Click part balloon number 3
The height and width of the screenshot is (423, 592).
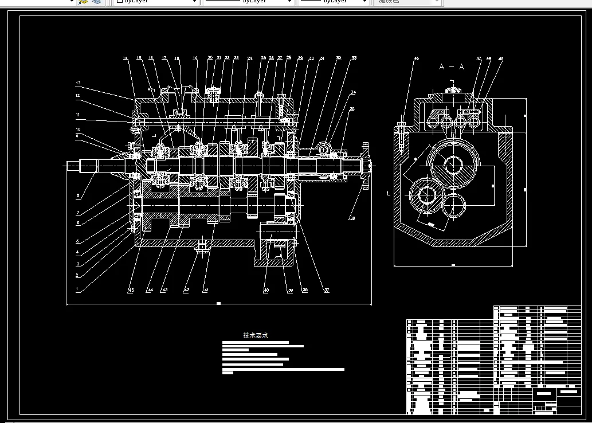tap(78, 264)
